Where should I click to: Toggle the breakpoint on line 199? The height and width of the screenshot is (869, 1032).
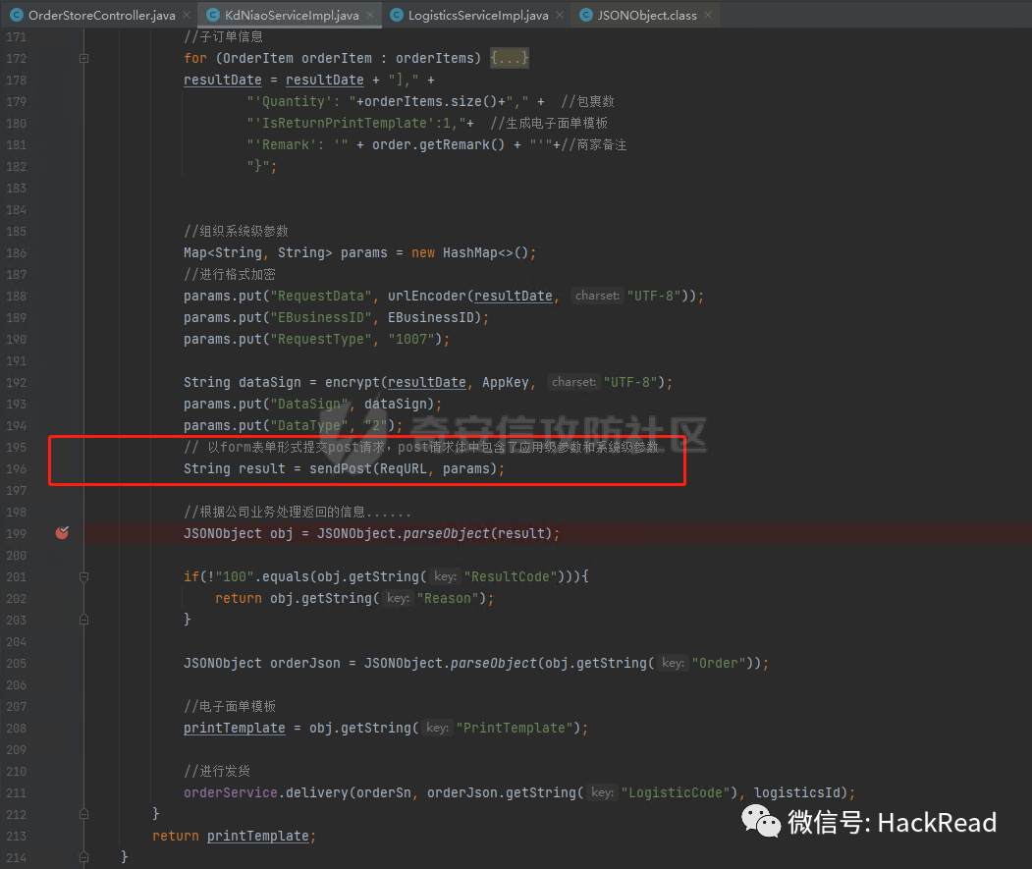62,532
